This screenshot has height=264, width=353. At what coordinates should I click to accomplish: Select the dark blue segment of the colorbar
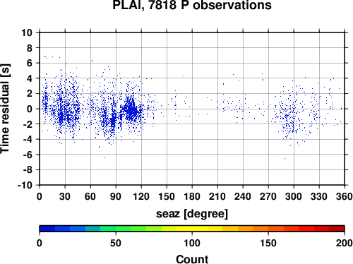47,229
